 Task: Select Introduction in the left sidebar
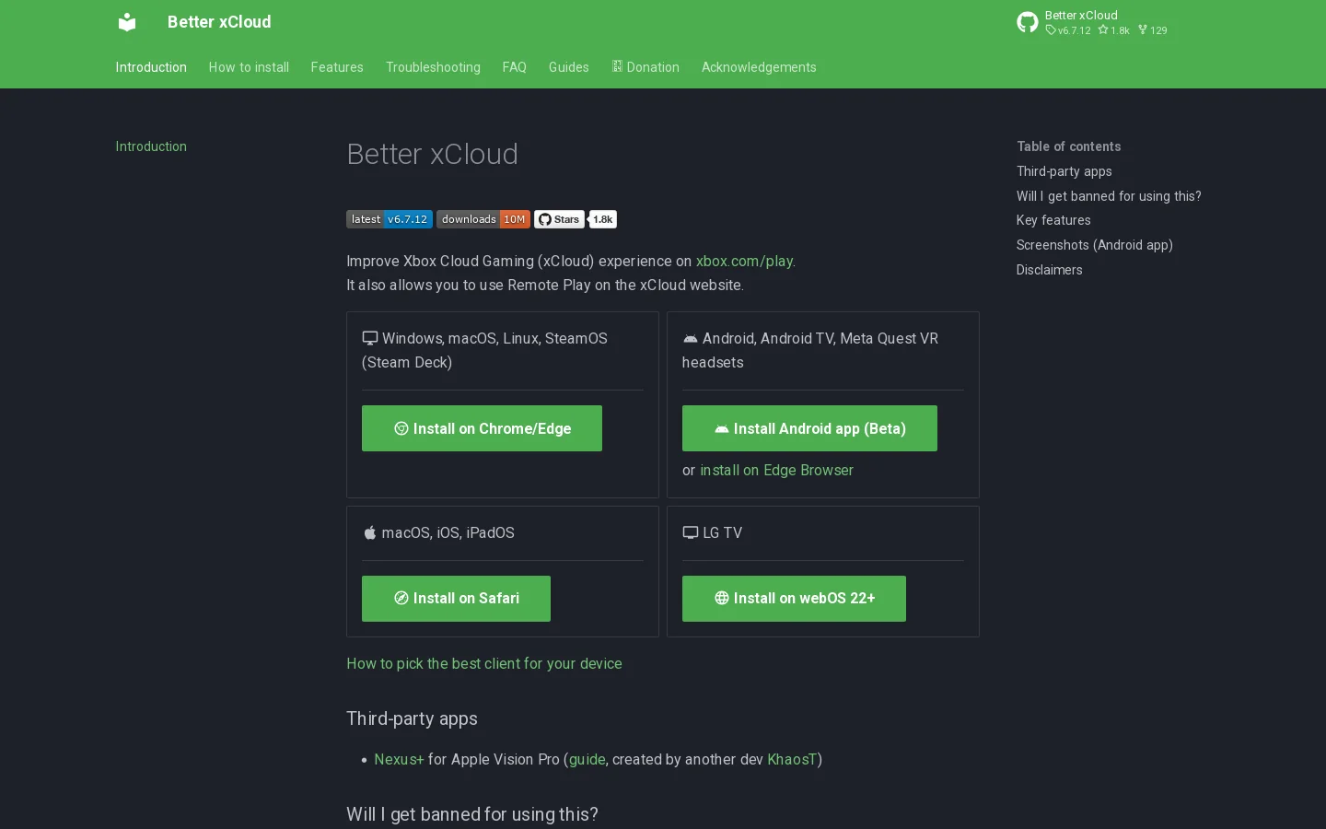coord(151,146)
